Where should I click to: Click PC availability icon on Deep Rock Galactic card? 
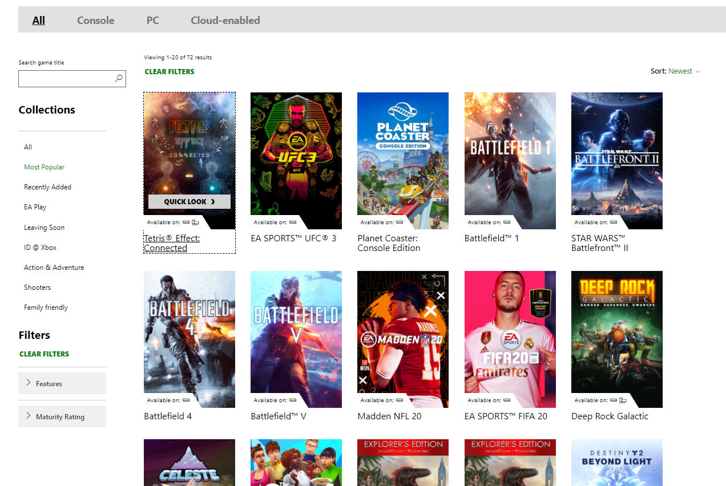tap(623, 400)
